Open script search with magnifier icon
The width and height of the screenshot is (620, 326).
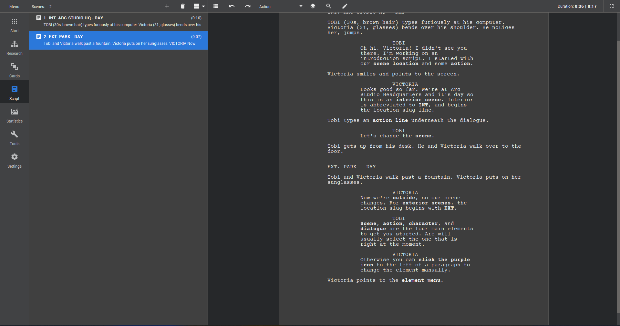click(329, 6)
